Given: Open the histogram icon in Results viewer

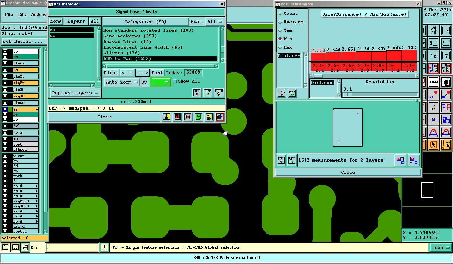Looking at the screenshot, I should [220, 117].
